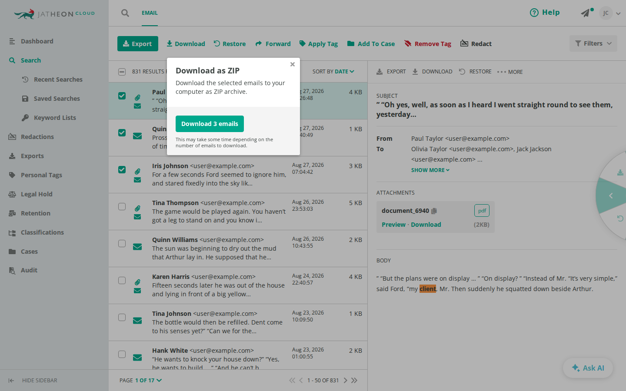The height and width of the screenshot is (391, 626).
Task: Open Cases in sidebar
Action: click(29, 252)
